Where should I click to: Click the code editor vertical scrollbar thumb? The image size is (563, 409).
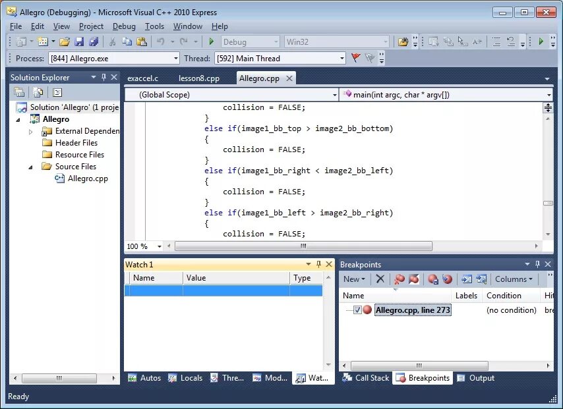tap(548, 203)
